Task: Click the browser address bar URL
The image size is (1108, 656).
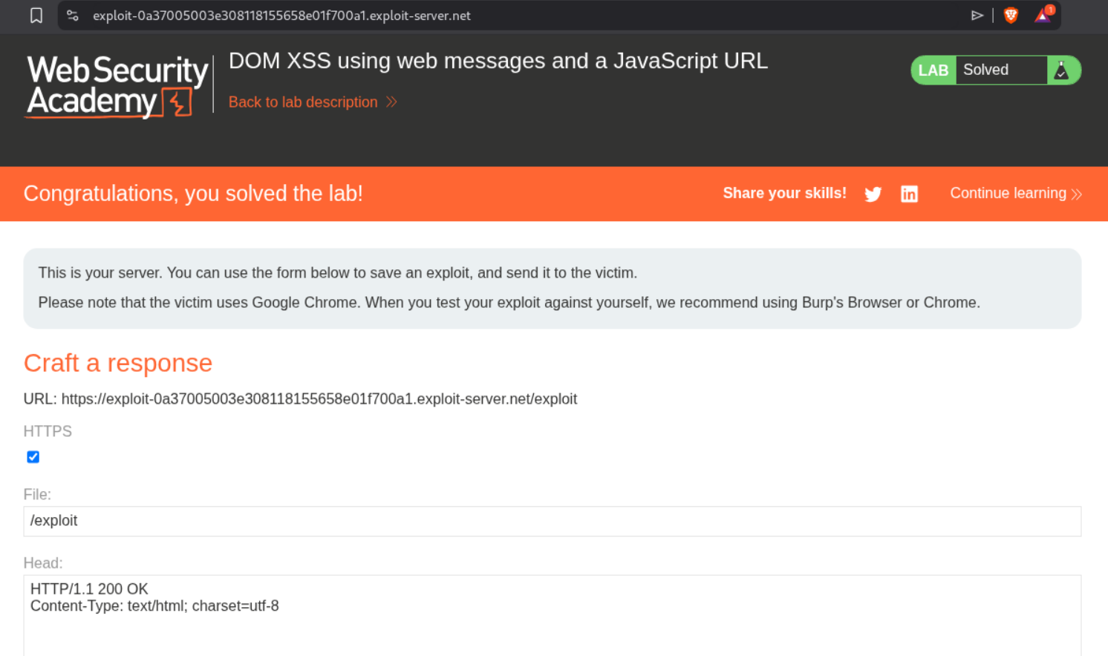Action: 281,16
